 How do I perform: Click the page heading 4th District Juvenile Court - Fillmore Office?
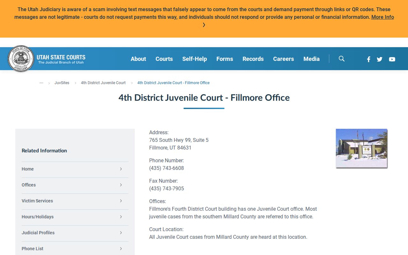[x=204, y=98]
